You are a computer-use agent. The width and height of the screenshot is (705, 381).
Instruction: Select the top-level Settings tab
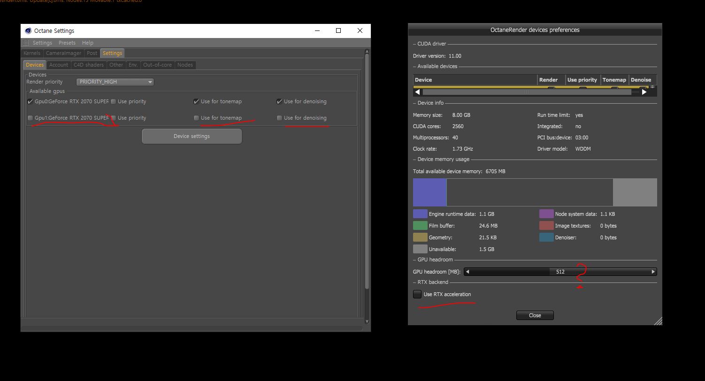(x=112, y=53)
